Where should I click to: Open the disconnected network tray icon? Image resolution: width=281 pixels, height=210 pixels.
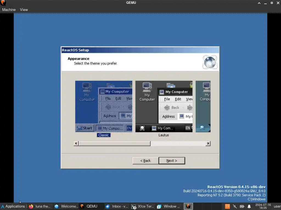pyautogui.click(x=235, y=206)
